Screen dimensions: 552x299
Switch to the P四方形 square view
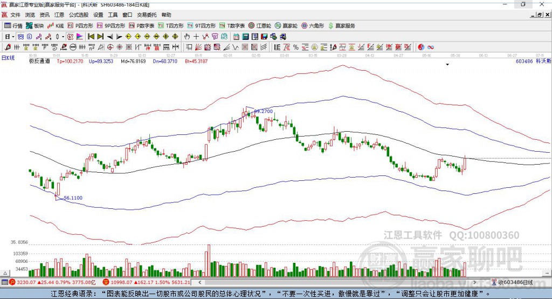(80, 26)
